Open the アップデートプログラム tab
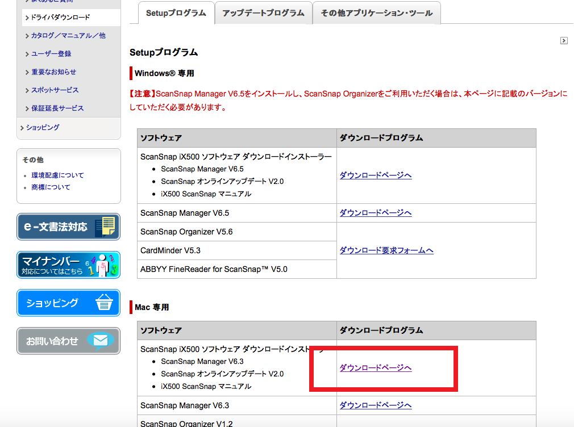This screenshot has width=574, height=427. pyautogui.click(x=263, y=13)
